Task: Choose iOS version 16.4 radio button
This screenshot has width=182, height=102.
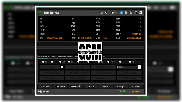Action: (x=108, y=62)
